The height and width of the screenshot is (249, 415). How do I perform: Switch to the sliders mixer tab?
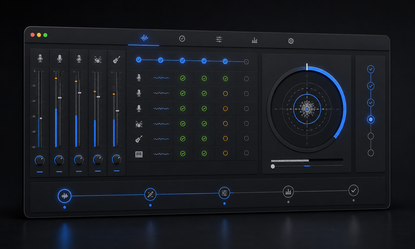pyautogui.click(x=219, y=39)
